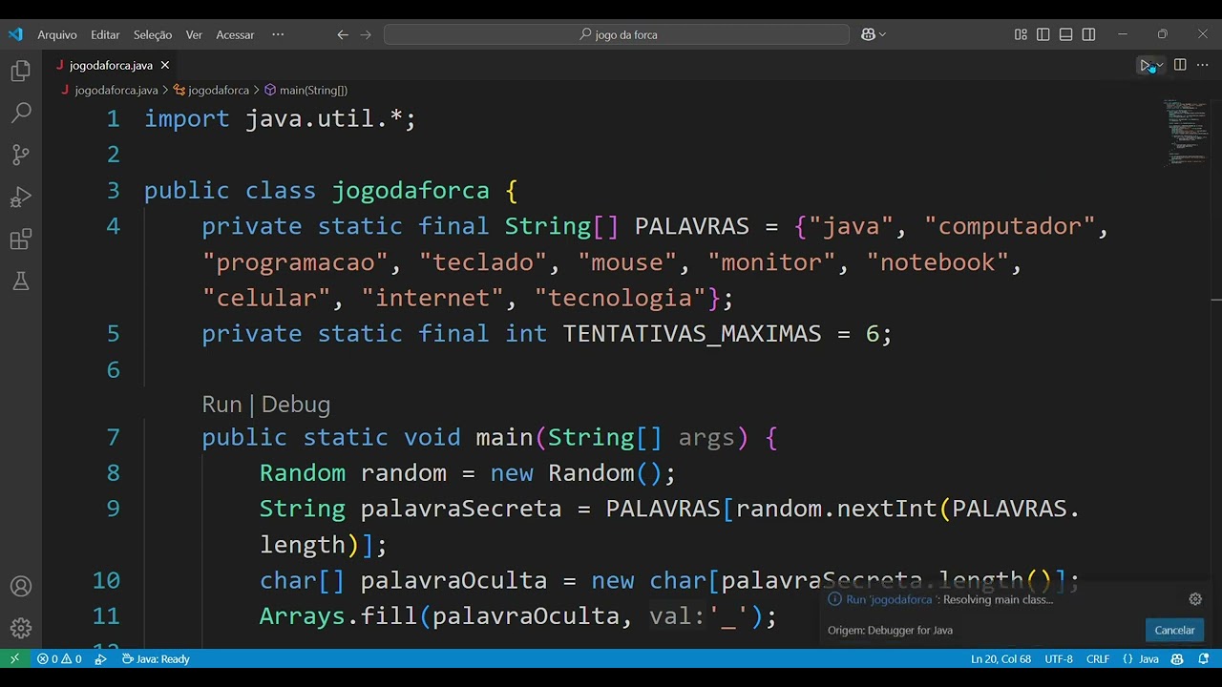
Task: Go back with the left arrow
Action: pos(343,34)
